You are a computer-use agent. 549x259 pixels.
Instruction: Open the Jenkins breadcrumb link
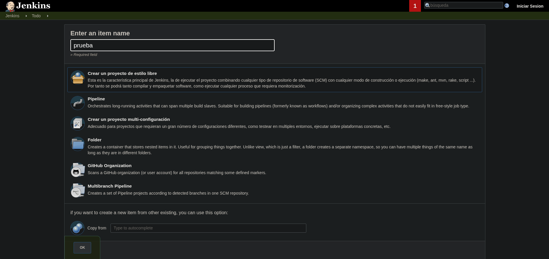pos(12,16)
